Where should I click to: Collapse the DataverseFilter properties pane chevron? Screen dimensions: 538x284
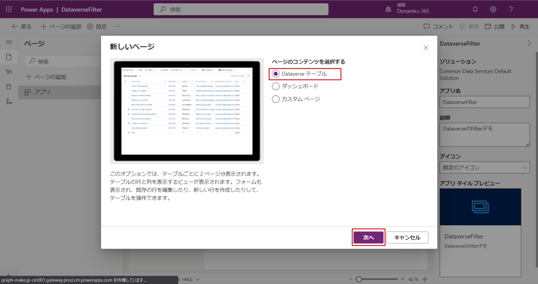click(x=529, y=43)
